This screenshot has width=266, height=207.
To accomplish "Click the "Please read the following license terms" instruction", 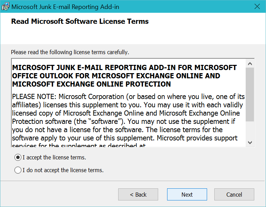I will pyautogui.click(x=70, y=52).
